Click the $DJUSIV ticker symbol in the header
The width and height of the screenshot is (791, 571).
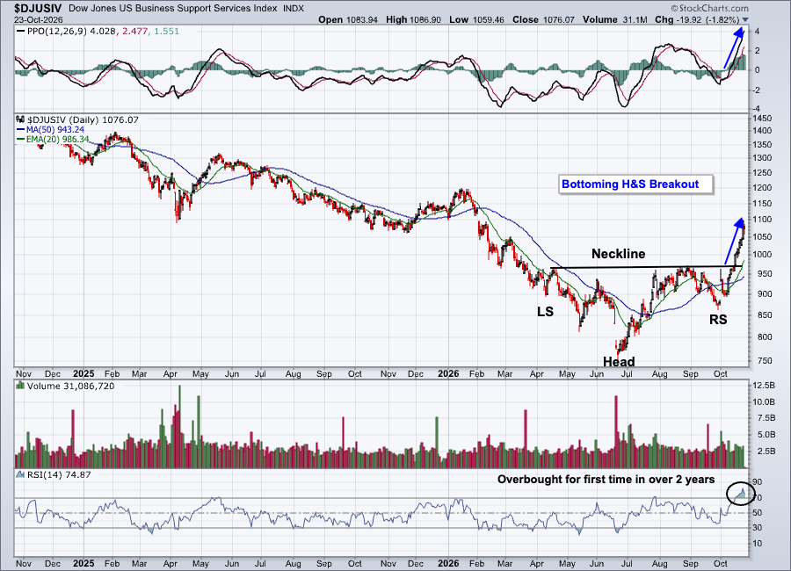click(x=38, y=8)
